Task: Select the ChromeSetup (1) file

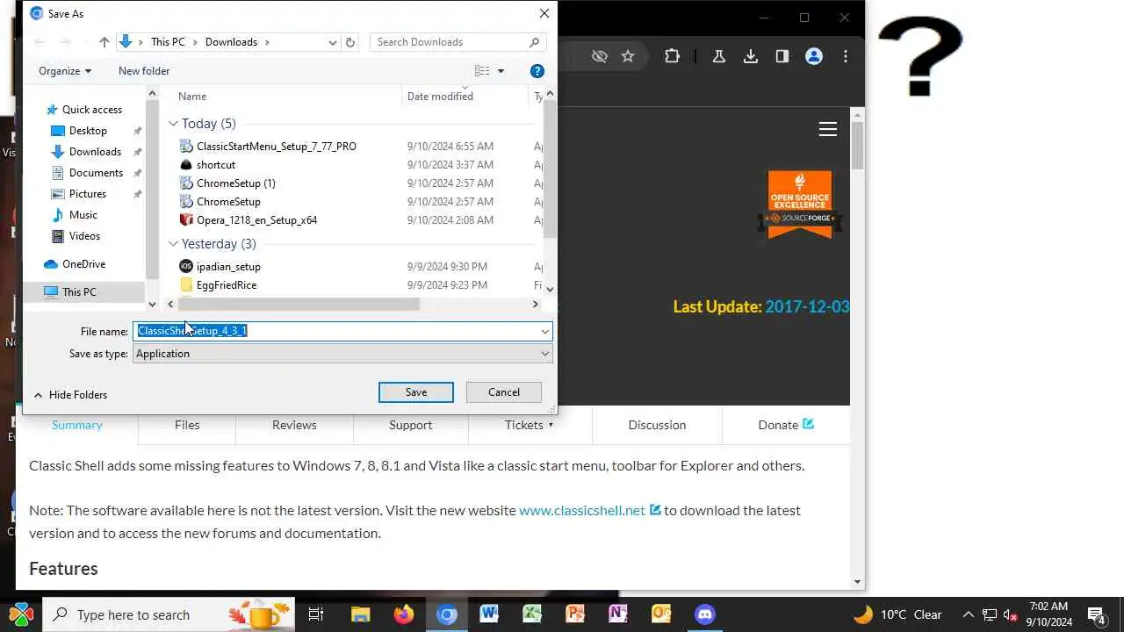Action: (236, 183)
